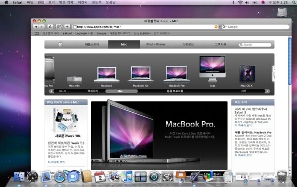Click the Web Clip button in Safari toolbar

pyautogui.click(x=59, y=27)
